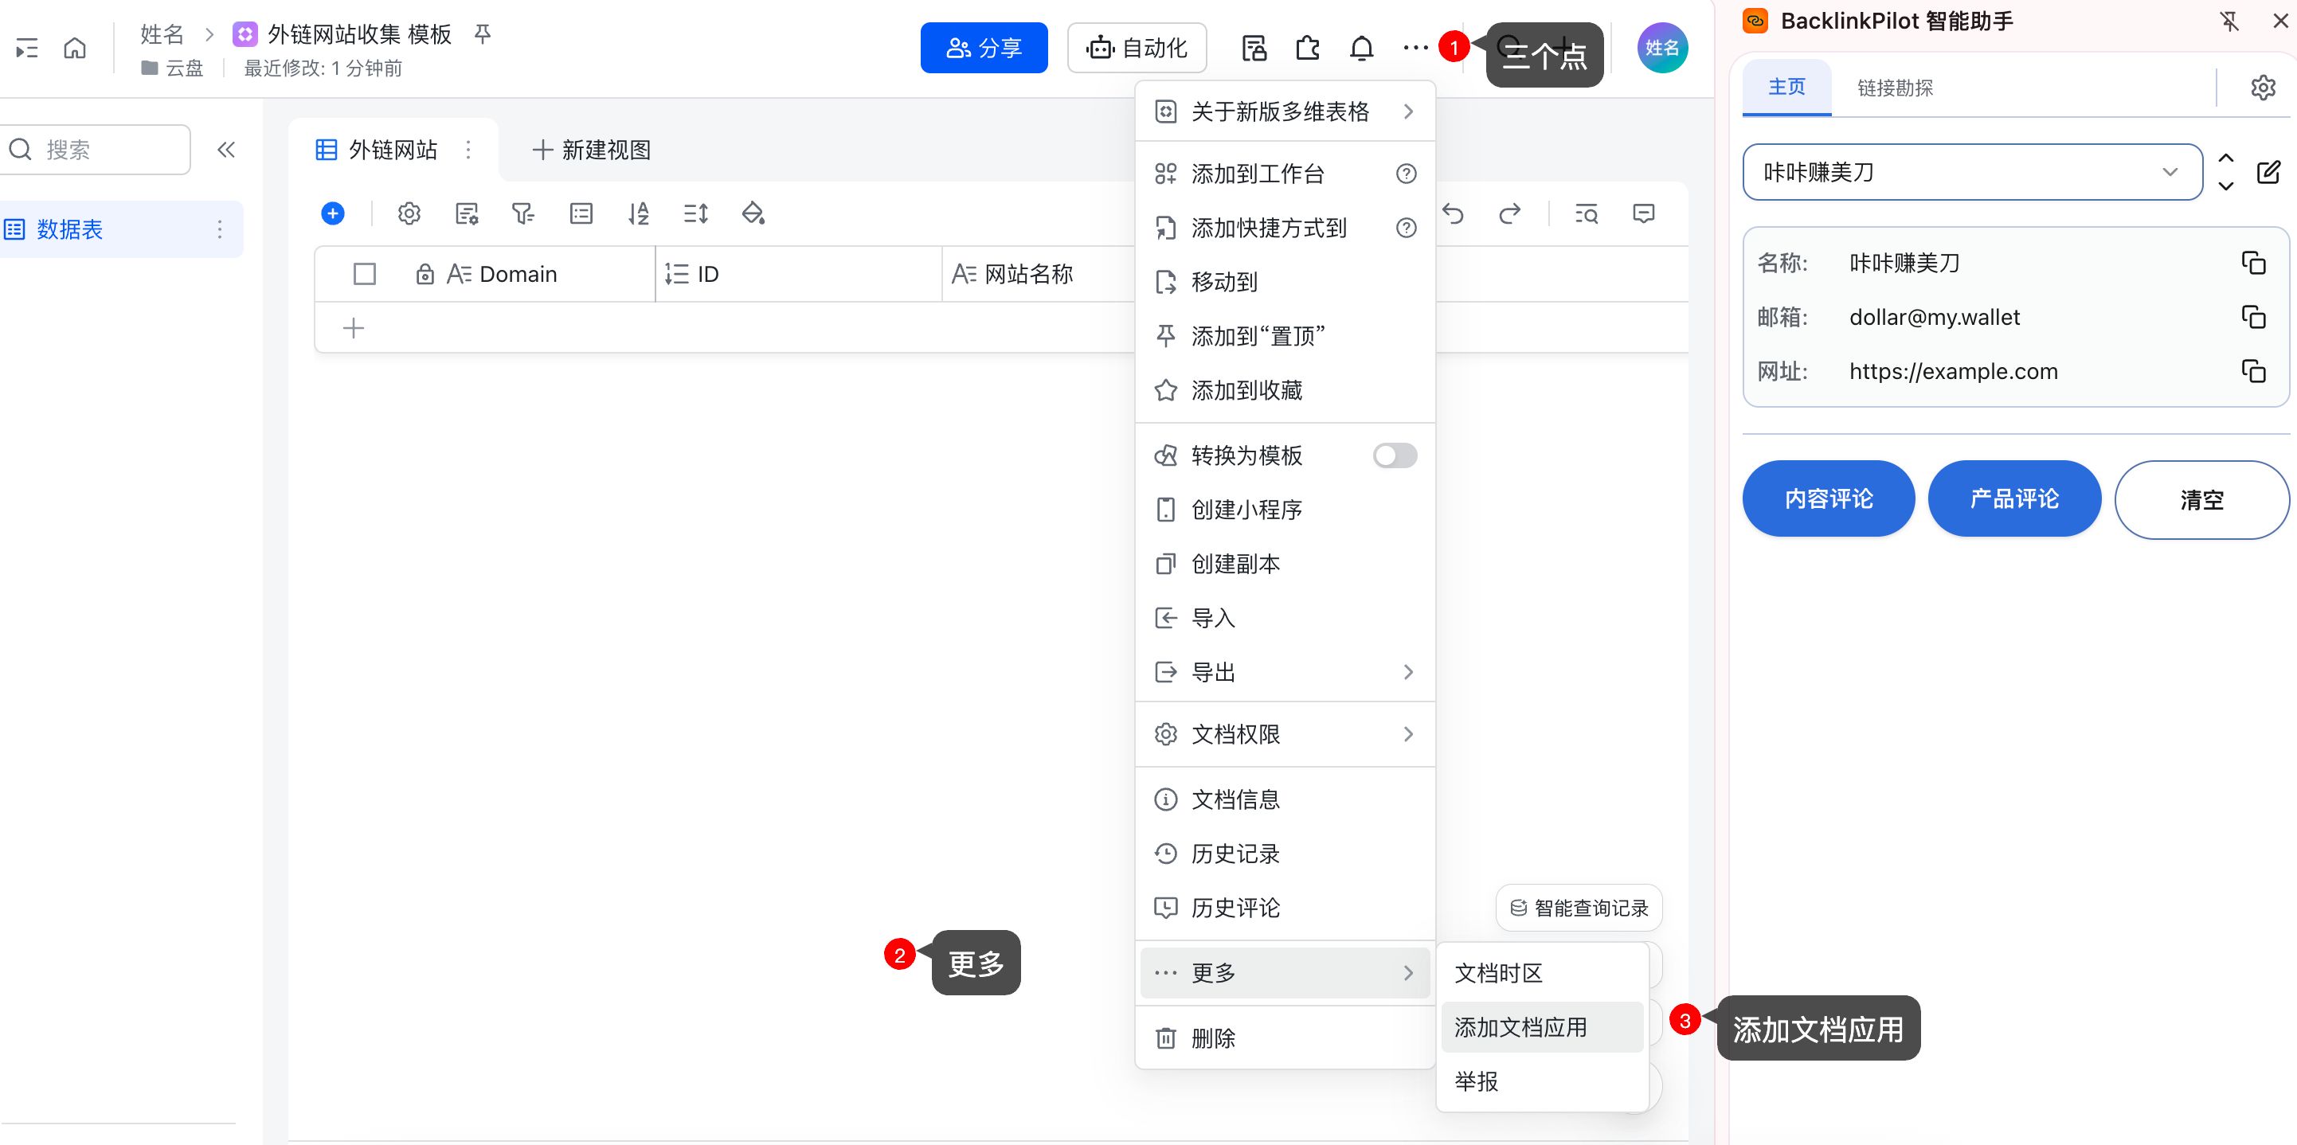
Task: Choose 添加到"置顶" menu item
Action: 1285,336
